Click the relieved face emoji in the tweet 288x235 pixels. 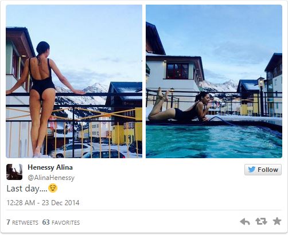point(53,188)
